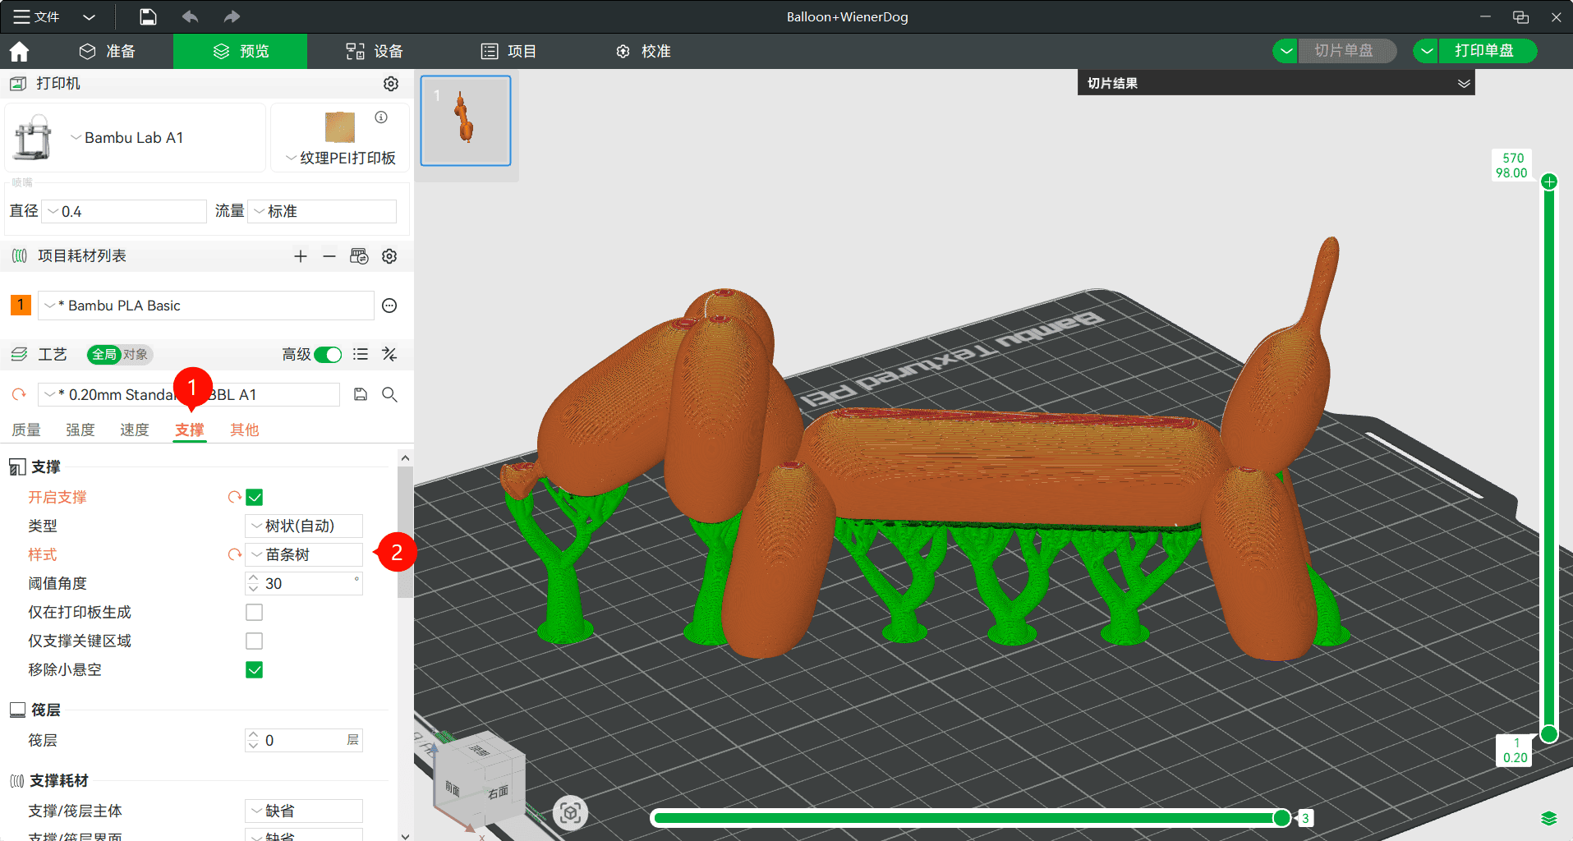The image size is (1573, 841).
Task: Click the orange filament 1 swatch
Action: 21,306
